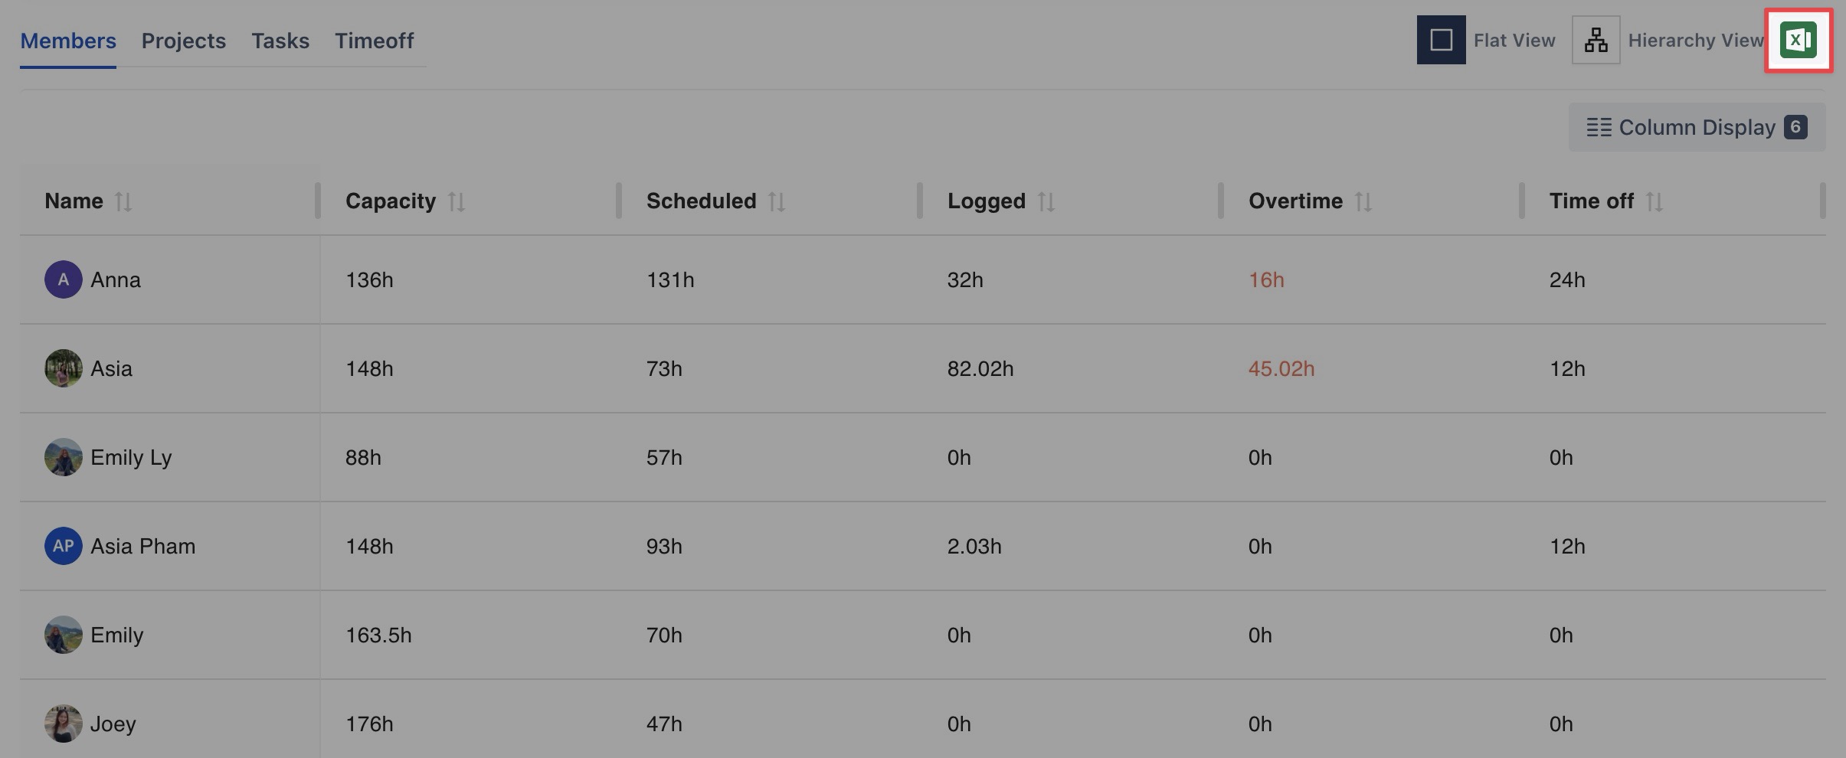Select Joey's profile photo
The width and height of the screenshot is (1846, 758).
tap(64, 724)
